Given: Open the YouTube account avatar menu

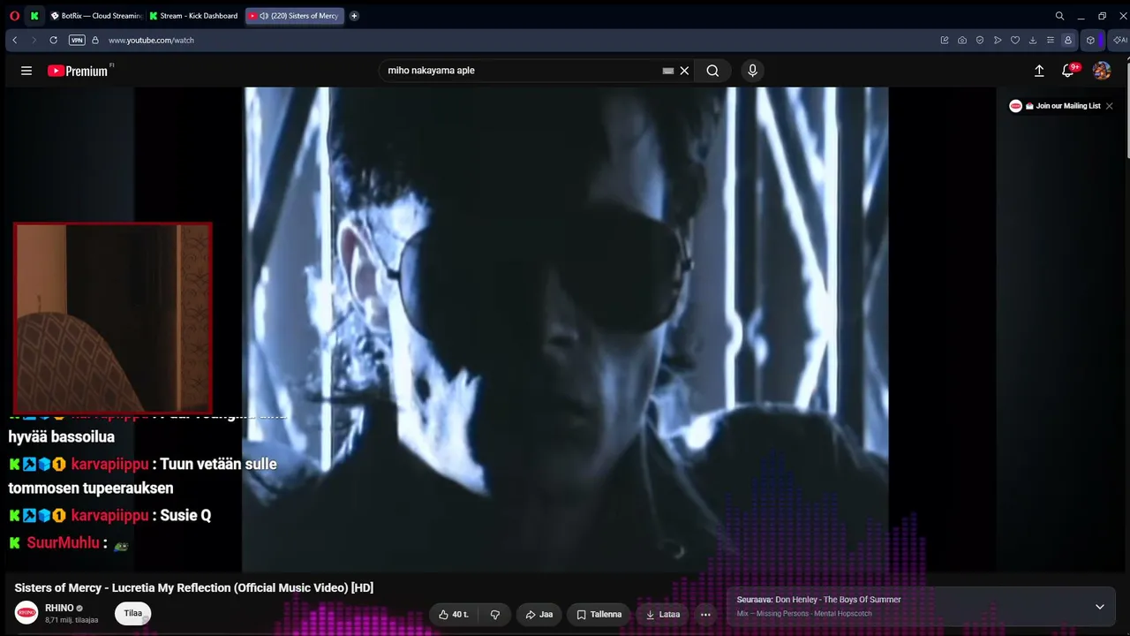Looking at the screenshot, I should tap(1102, 71).
